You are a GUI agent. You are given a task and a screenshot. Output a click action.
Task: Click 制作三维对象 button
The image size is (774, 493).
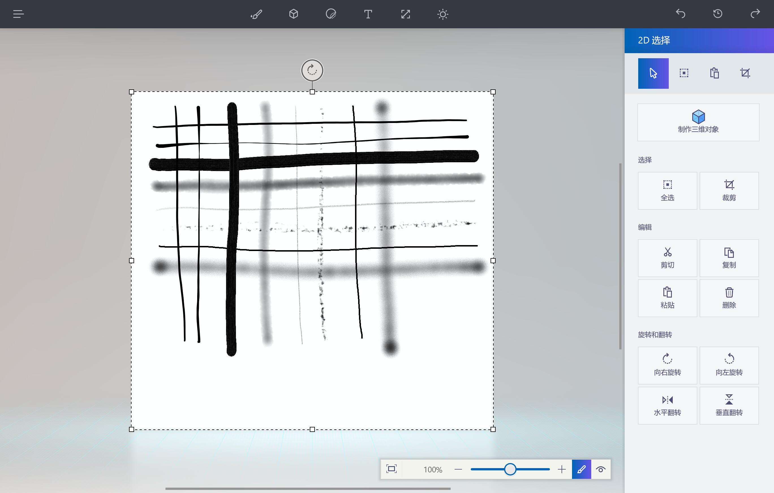[698, 122]
